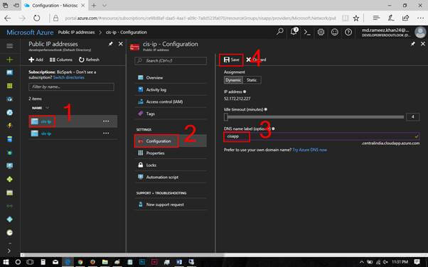Sort by the NAME column arrow

[x=47, y=108]
